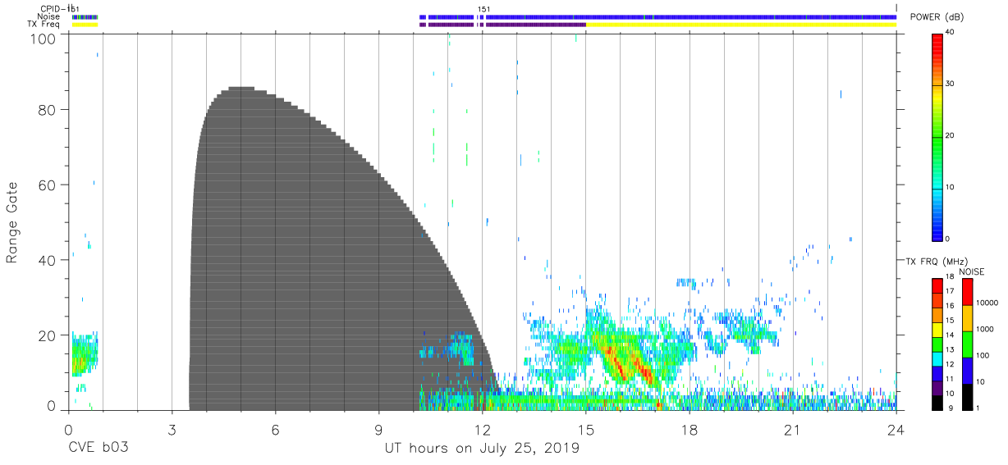Click the 30 label on POWER colorbar

(951, 84)
